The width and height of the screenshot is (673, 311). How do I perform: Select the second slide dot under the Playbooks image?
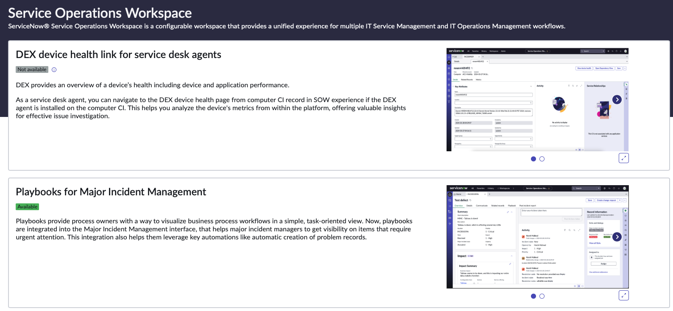pyautogui.click(x=542, y=296)
